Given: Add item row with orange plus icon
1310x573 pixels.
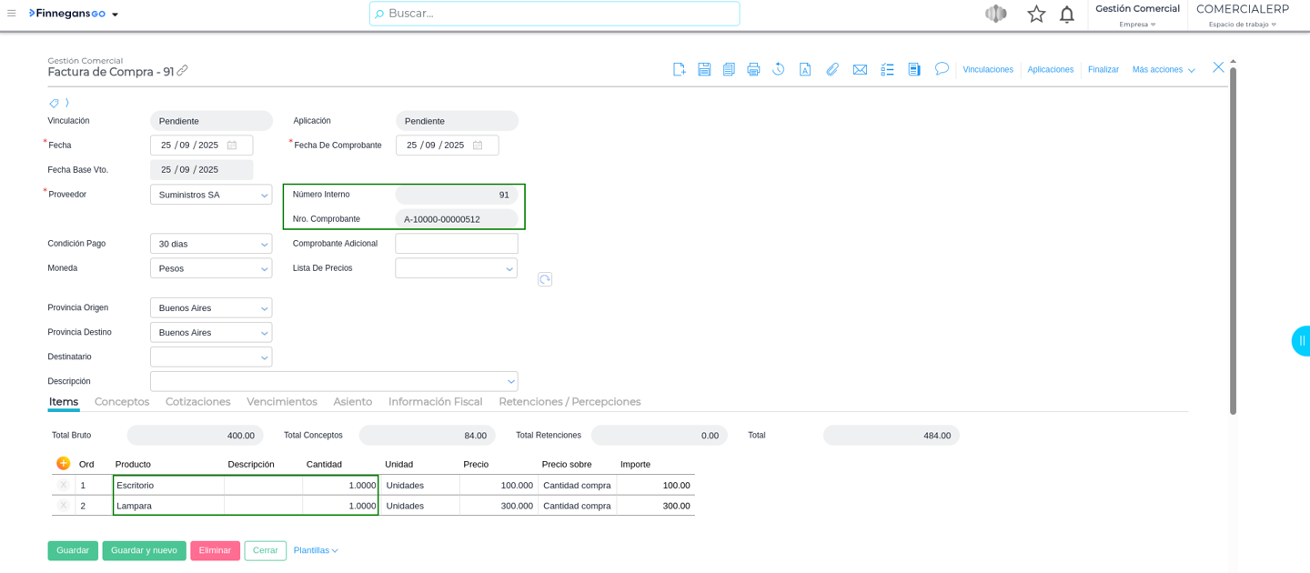Looking at the screenshot, I should (x=63, y=463).
